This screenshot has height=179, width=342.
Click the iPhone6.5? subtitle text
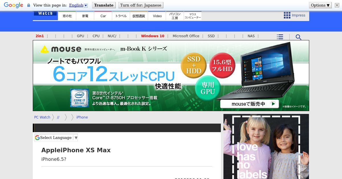click(54, 159)
